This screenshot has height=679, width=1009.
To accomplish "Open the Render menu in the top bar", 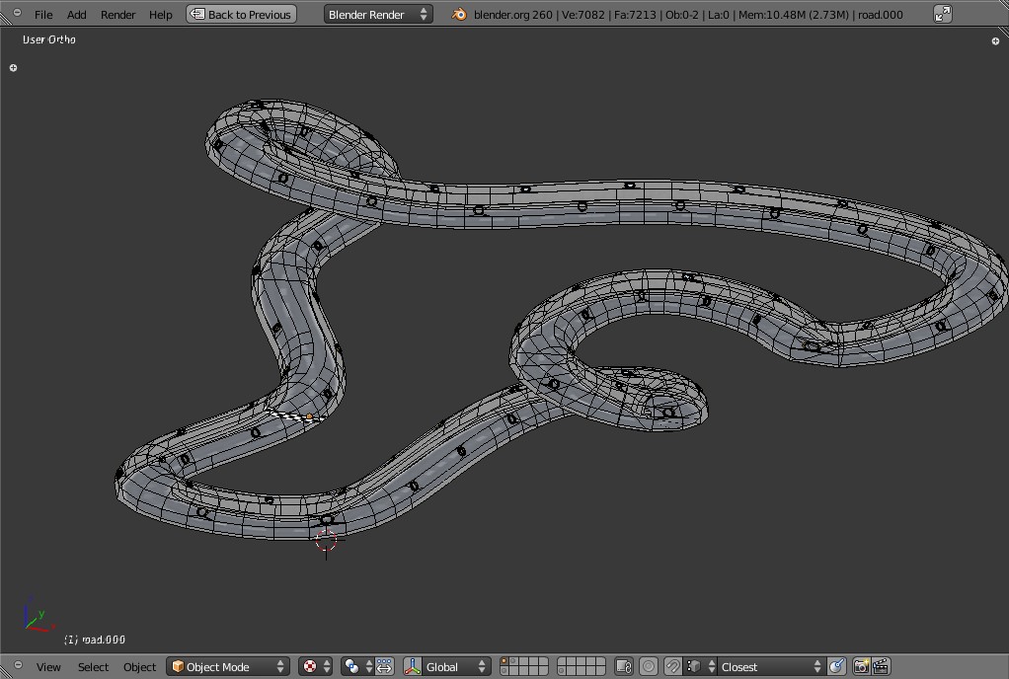I will [x=117, y=15].
